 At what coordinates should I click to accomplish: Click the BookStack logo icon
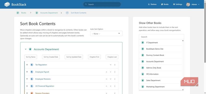(x=7, y=4)
